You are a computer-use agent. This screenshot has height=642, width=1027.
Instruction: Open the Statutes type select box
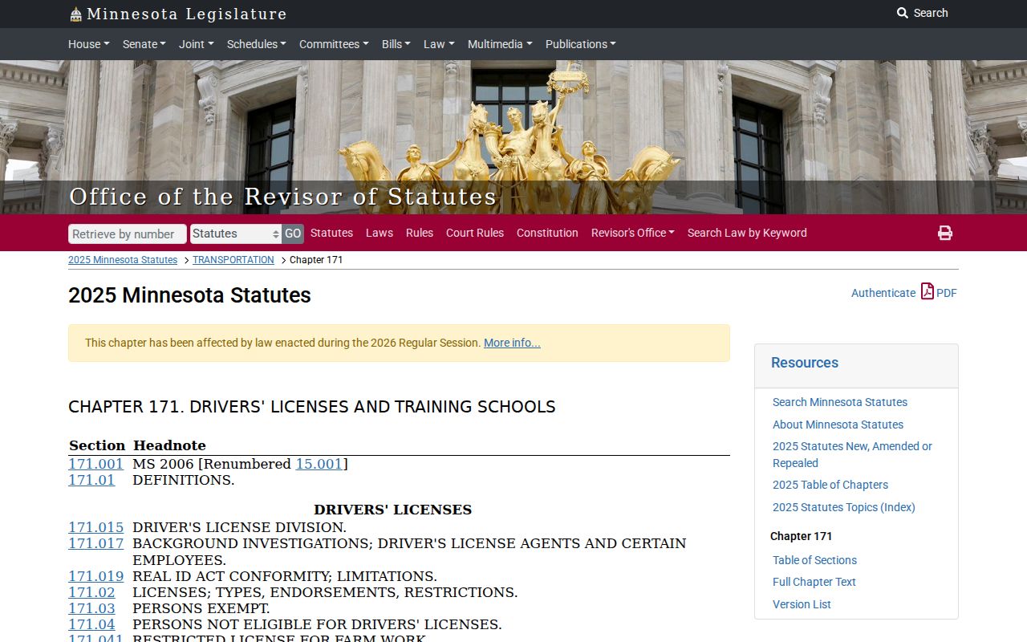236,234
